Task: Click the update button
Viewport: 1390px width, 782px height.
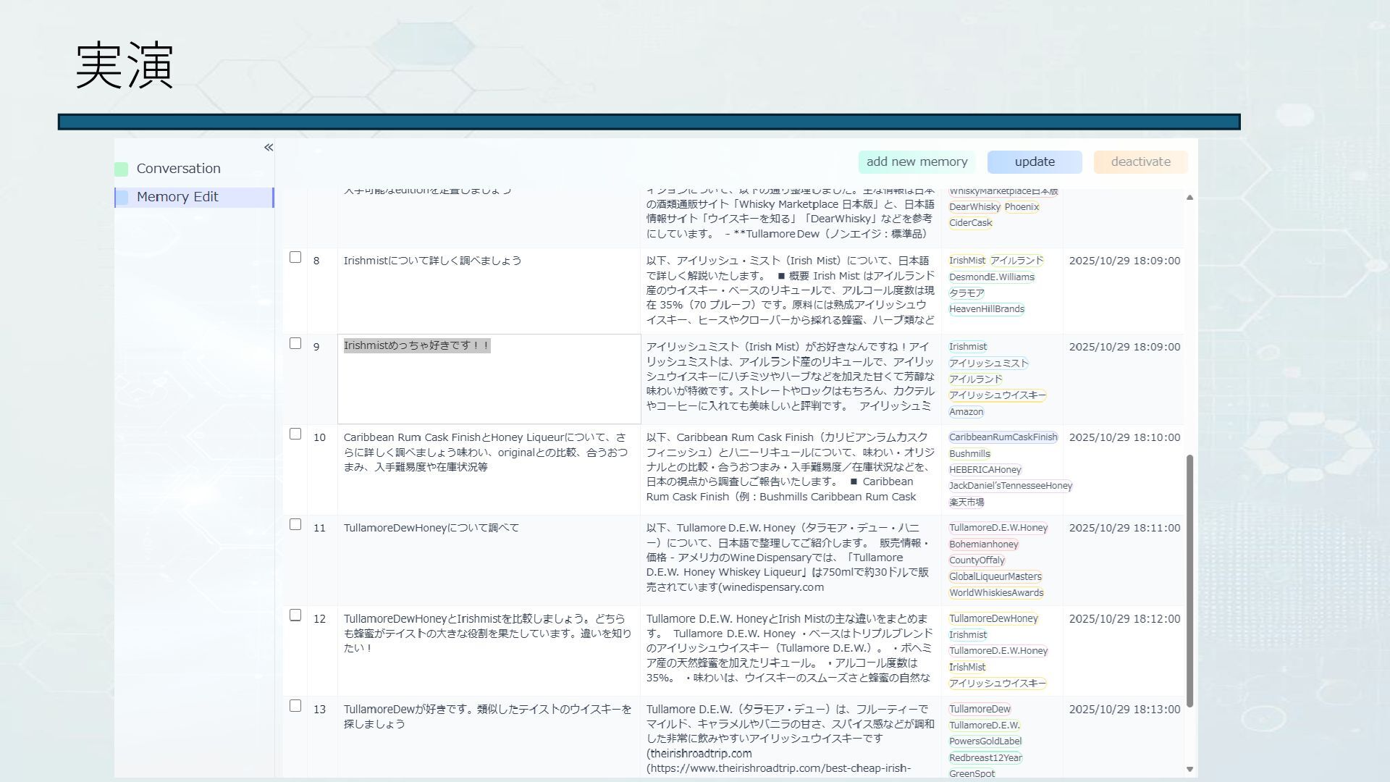Action: tap(1034, 162)
